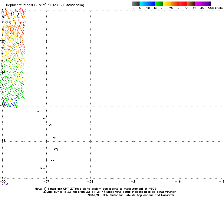Click the -18 longitude axis label
The image size is (224, 197).
pos(178,182)
